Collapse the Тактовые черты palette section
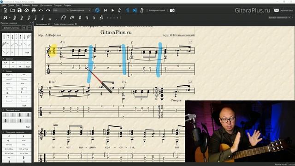Image resolution: width=295 pixels, height=166 pixels. coord(4,110)
